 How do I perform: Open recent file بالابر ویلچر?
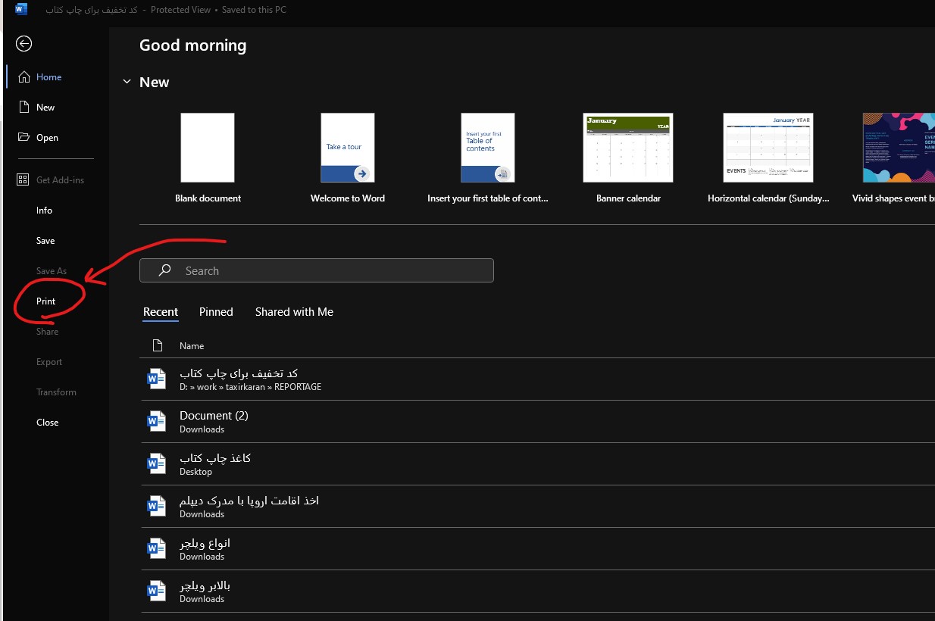(205, 585)
